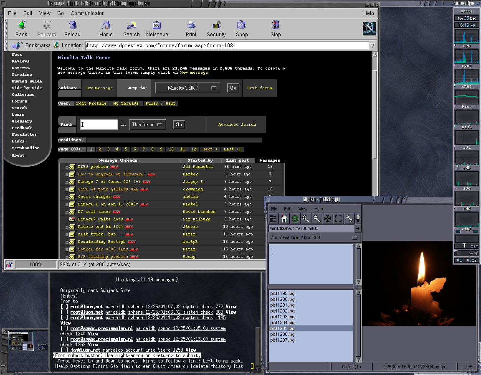Tick Lynx checkbox for system check 1195 message

64,318
